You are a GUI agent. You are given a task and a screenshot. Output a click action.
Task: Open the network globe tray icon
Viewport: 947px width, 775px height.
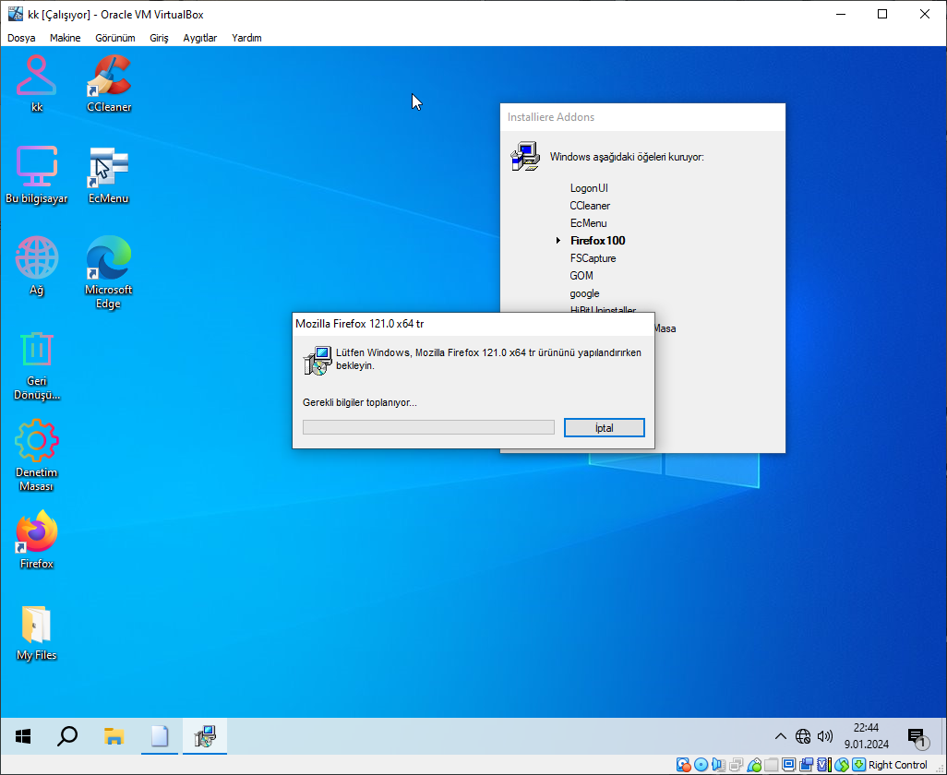coord(803,736)
